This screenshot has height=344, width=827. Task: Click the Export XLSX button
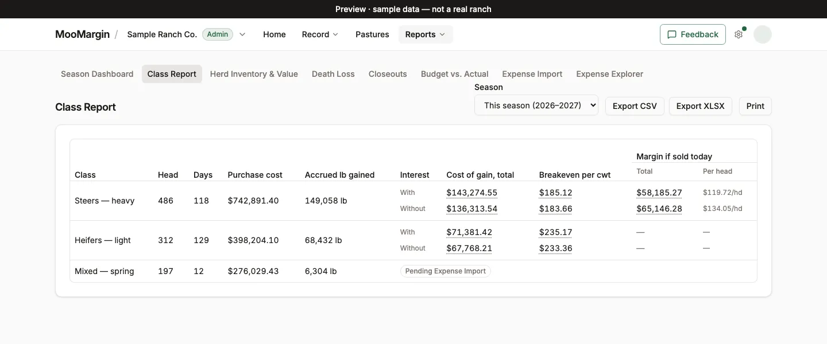point(701,106)
